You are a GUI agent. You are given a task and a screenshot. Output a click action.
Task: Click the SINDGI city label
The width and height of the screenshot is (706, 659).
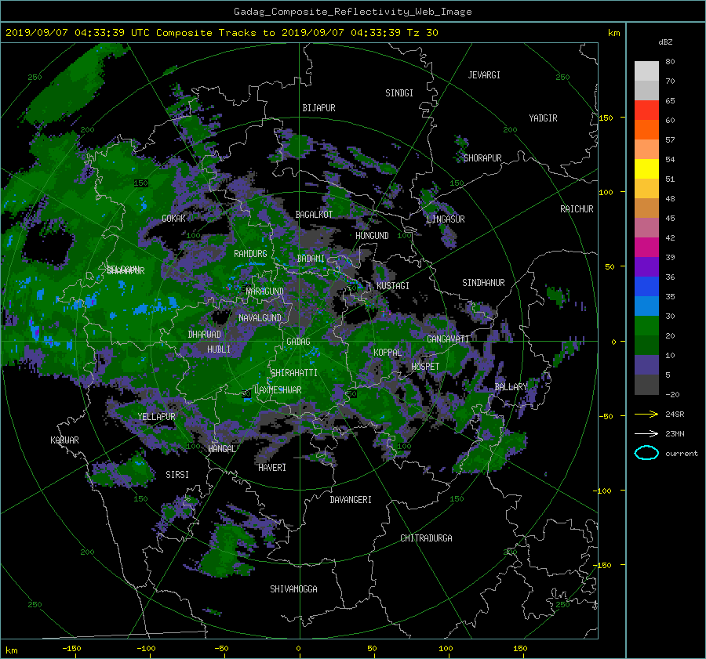[x=399, y=93]
